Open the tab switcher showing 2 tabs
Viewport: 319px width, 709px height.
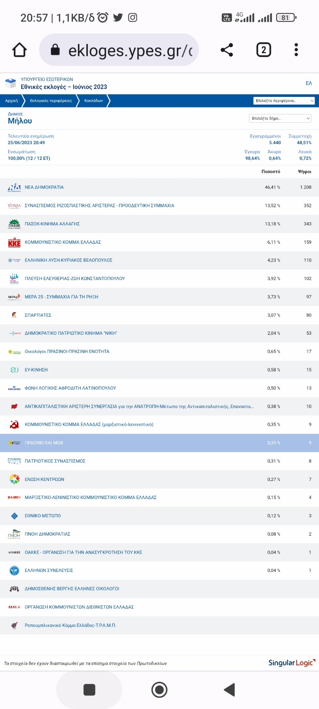coord(263,50)
